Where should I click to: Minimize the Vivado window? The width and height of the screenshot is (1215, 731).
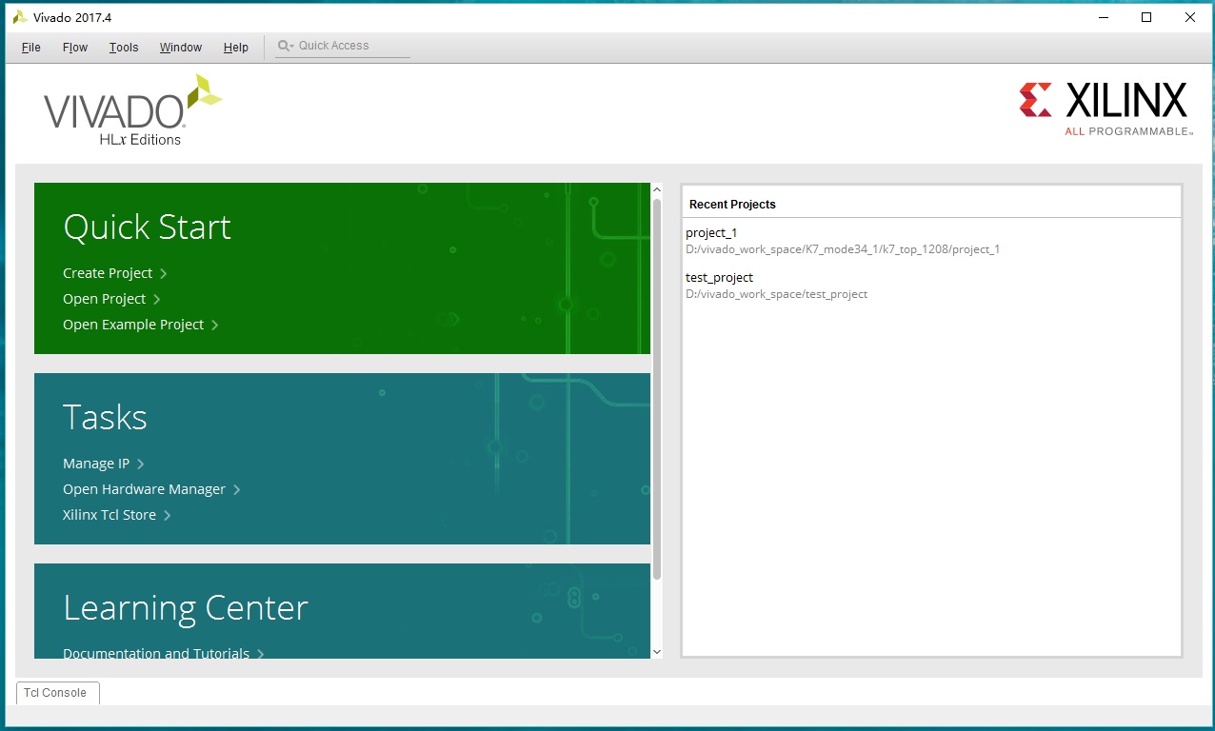click(x=1103, y=17)
